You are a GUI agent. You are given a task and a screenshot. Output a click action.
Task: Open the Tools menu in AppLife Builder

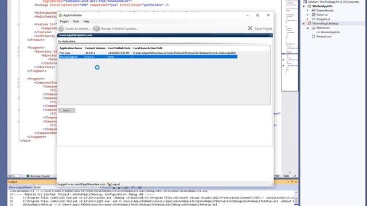(76, 22)
